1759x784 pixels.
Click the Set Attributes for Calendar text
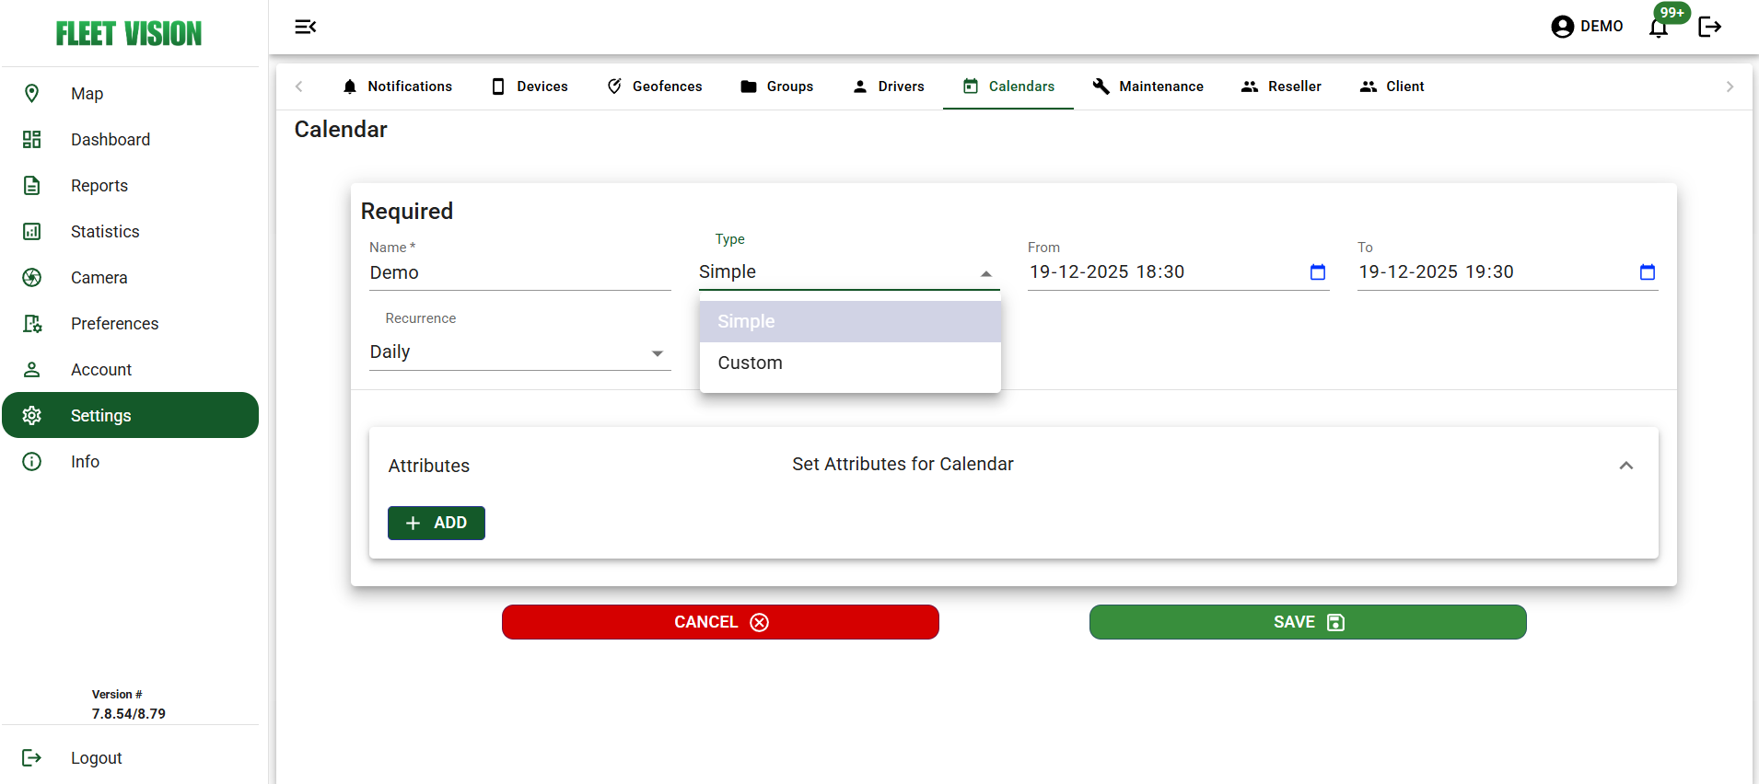(903, 464)
